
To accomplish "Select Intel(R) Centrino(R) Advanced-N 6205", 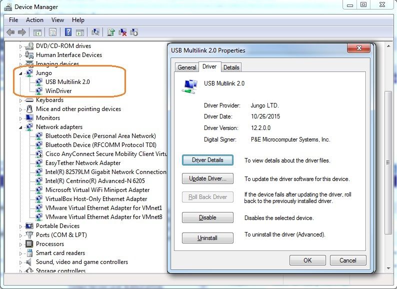I will 95,181.
